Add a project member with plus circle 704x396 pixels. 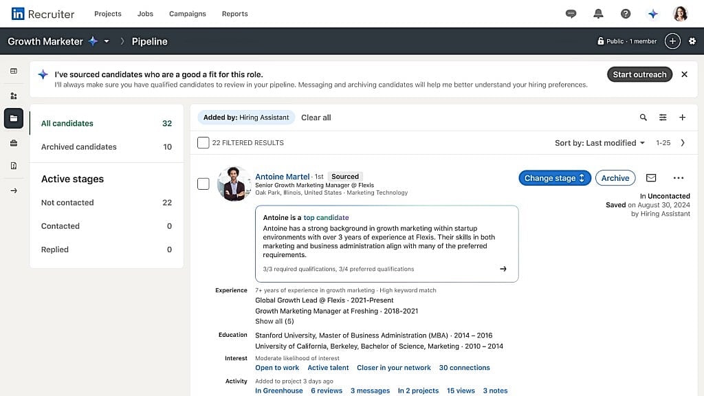672,41
